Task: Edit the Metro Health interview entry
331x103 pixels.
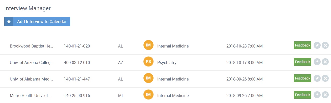Action: [x=317, y=95]
